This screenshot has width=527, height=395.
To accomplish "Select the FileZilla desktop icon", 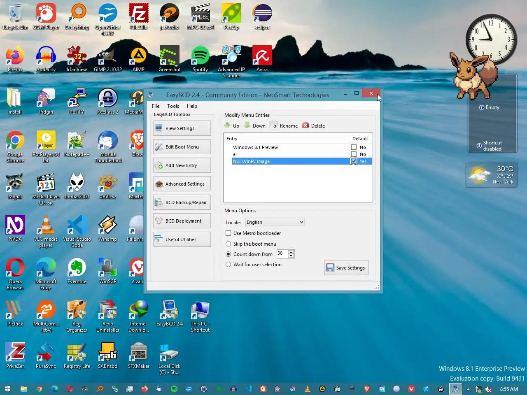I will (139, 17).
